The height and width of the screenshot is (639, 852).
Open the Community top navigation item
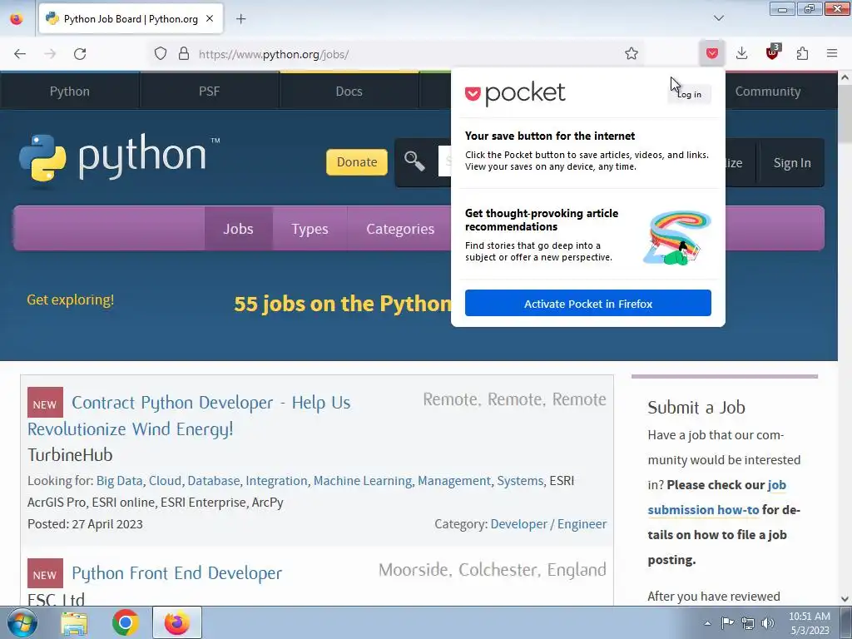click(768, 92)
